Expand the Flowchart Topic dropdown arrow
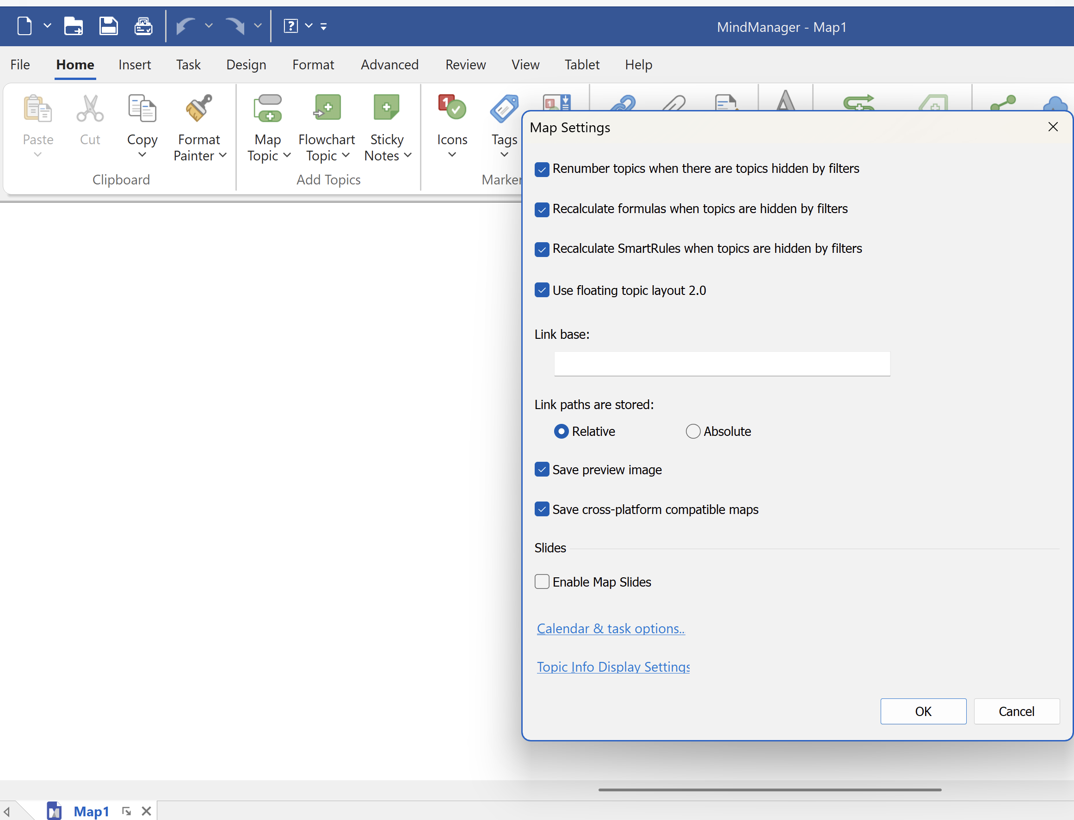The height and width of the screenshot is (820, 1074). (346, 155)
